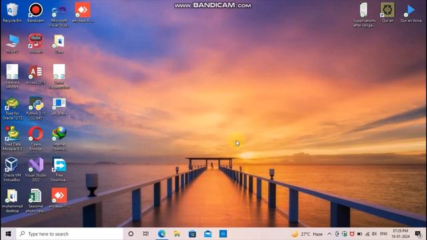Open Supplications after obligatory file
Screen dimensions: 427x240
[364, 15]
